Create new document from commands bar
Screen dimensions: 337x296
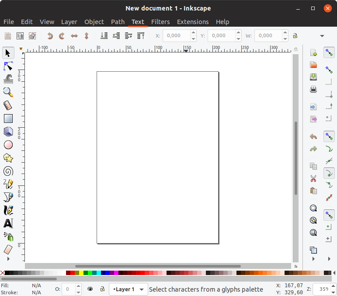(313, 52)
